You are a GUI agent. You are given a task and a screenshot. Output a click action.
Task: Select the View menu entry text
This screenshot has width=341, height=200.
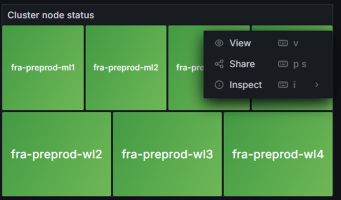[240, 43]
